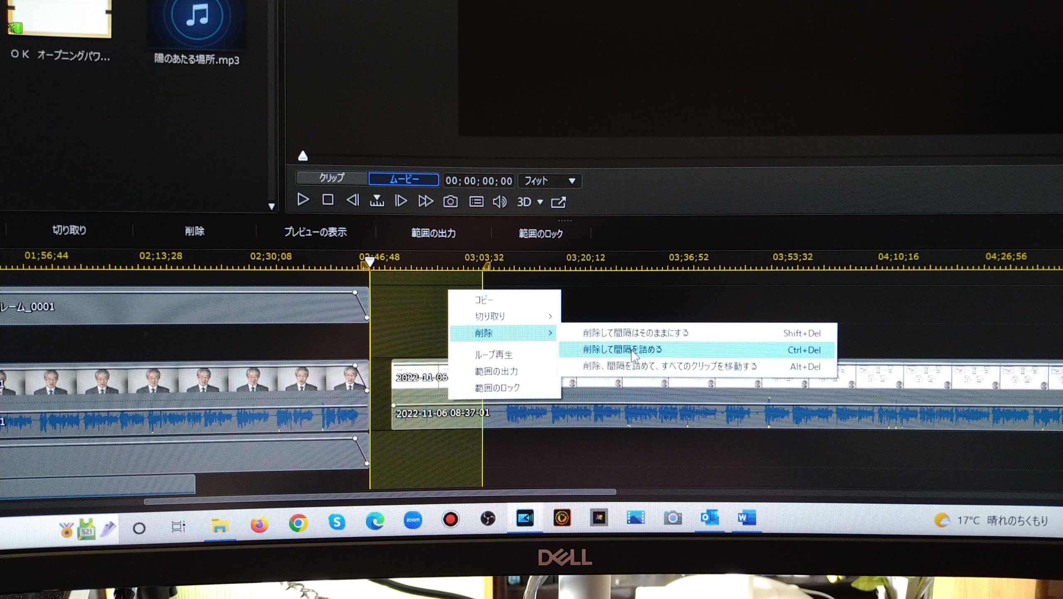Image resolution: width=1063 pixels, height=599 pixels.
Task: Expand 削除 submenu in context menu
Action: (x=503, y=333)
